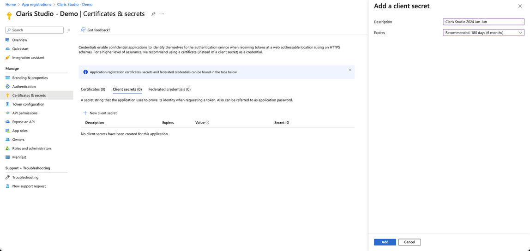Click the pin icon beside the page title
The height and width of the screenshot is (251, 530).
153,14
